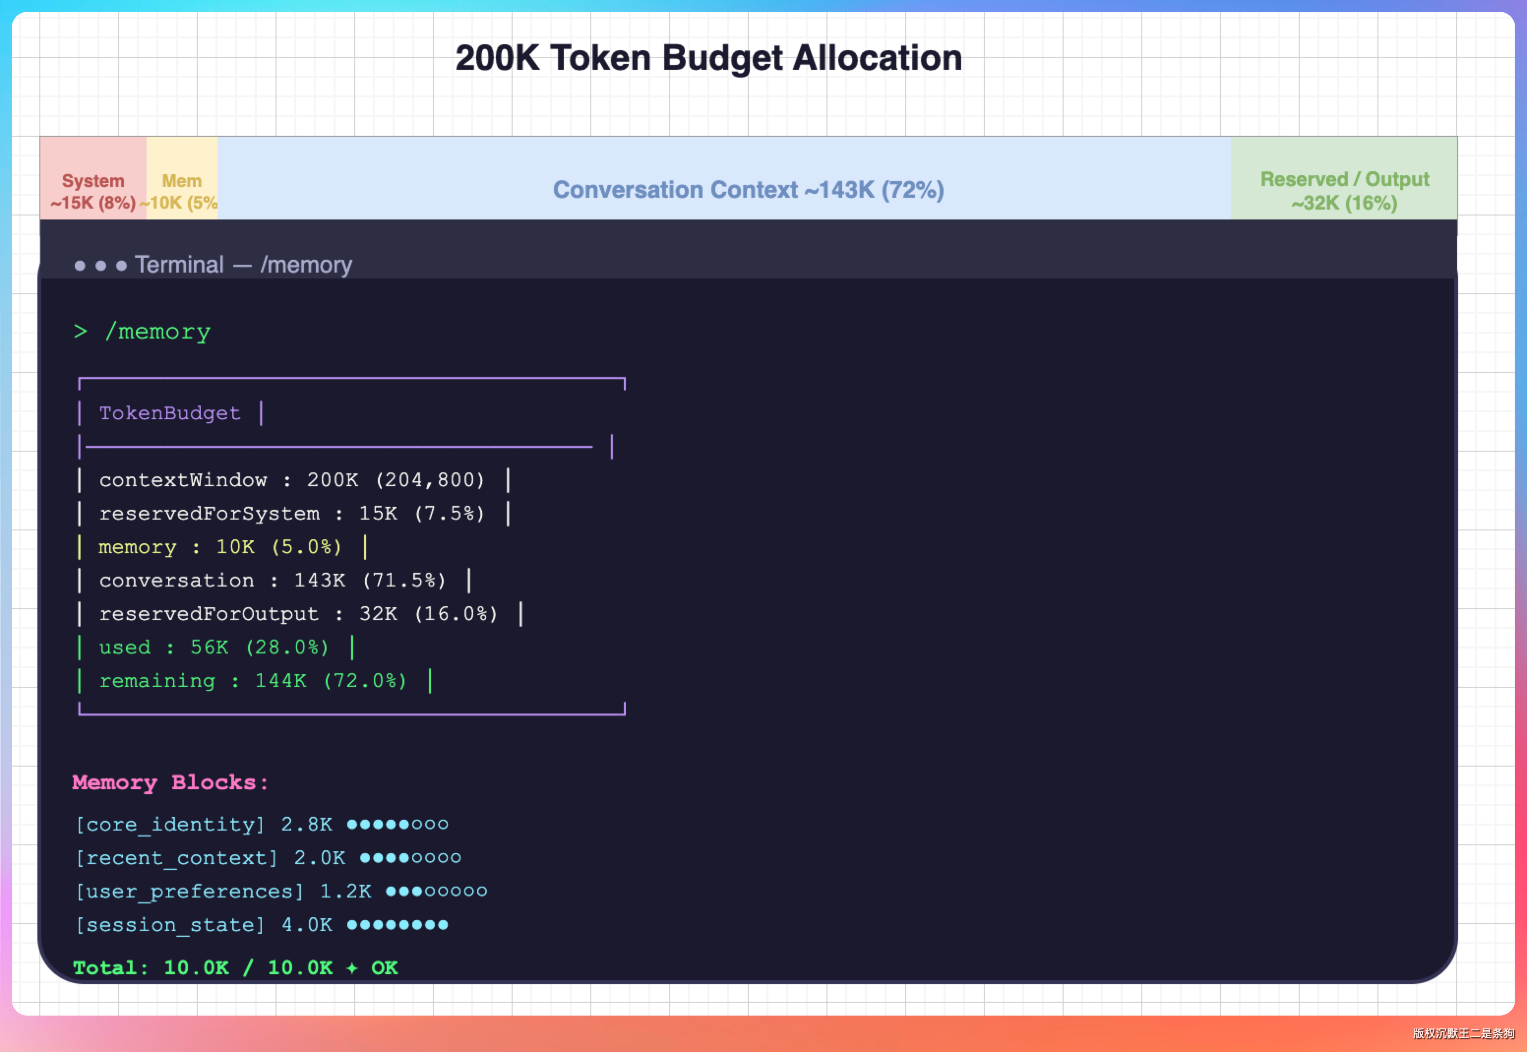The height and width of the screenshot is (1052, 1527).
Task: Click the /memory command text
Action: click(158, 332)
